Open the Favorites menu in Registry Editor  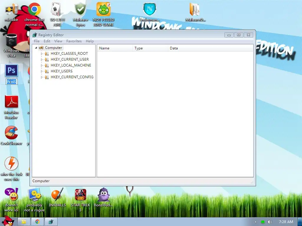tap(74, 41)
